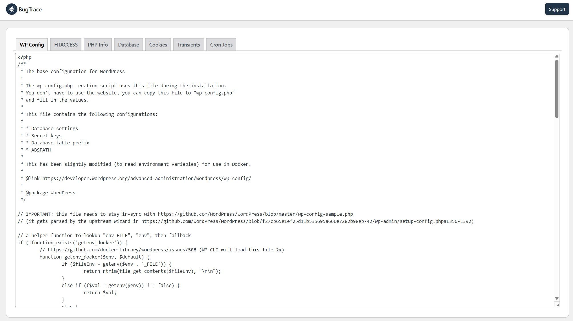Image resolution: width=573 pixels, height=321 pixels.
Task: Click the 'return rtrim(file_get_contents' line
Action: [152, 271]
